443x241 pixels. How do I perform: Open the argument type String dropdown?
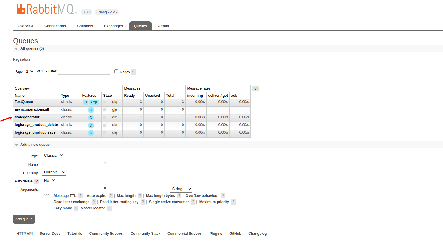point(181,189)
